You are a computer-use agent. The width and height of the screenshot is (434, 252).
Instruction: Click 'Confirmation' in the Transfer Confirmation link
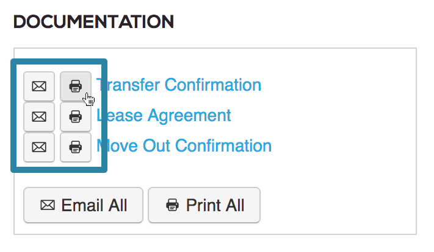(x=213, y=85)
